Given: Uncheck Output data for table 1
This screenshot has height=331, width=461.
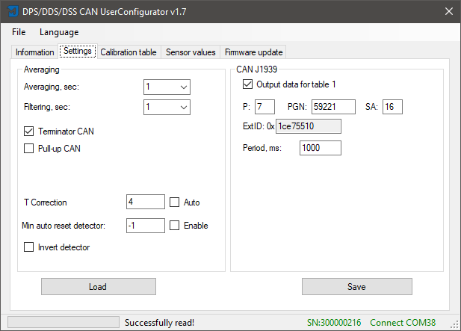Looking at the screenshot, I should coord(248,84).
